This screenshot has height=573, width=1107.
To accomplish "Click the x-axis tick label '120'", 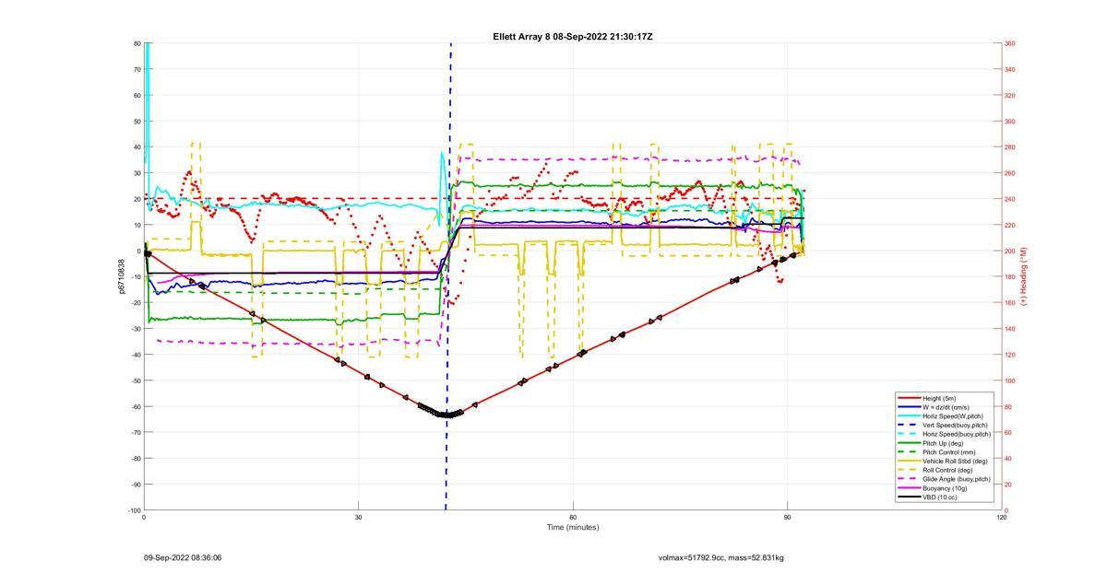I will click(x=1002, y=518).
